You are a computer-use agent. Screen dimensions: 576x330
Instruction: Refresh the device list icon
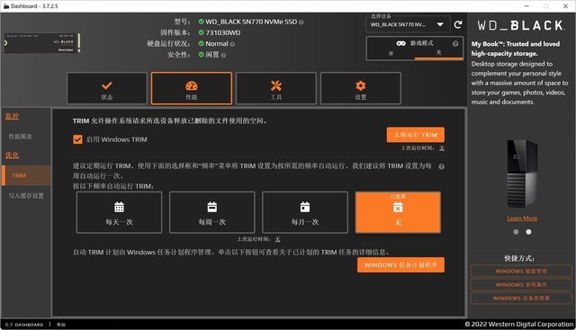(458, 24)
